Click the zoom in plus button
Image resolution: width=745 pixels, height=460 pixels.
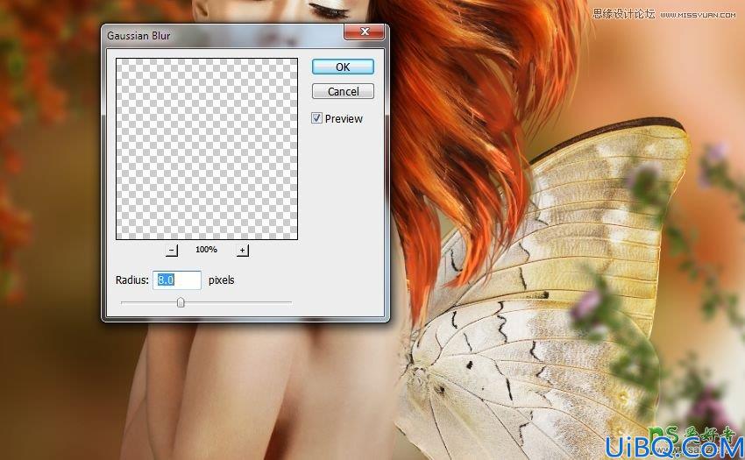[x=242, y=250]
